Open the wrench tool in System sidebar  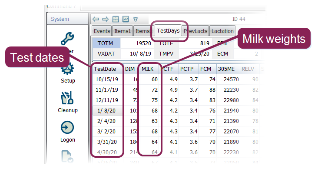[x=67, y=38]
